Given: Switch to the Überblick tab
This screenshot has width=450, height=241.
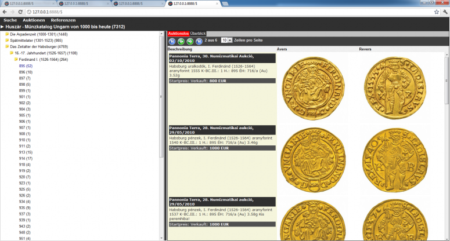Looking at the screenshot, I should (x=198, y=34).
